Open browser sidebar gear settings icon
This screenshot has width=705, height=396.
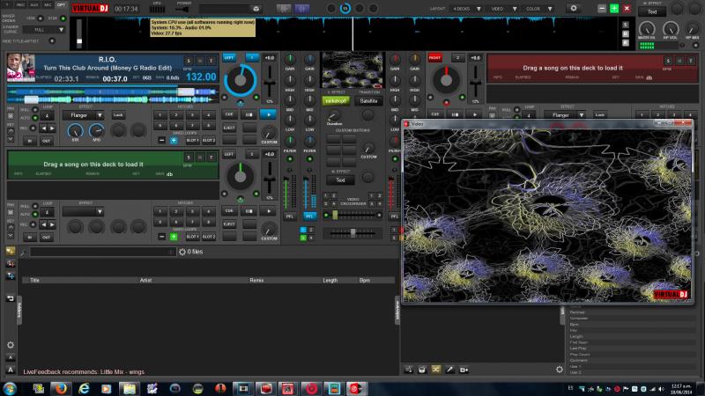(x=11, y=345)
